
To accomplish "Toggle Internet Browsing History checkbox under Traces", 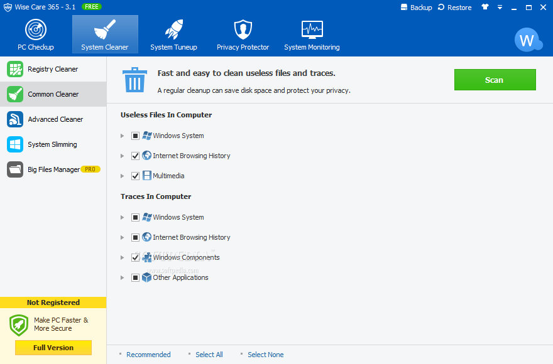I will [x=136, y=237].
